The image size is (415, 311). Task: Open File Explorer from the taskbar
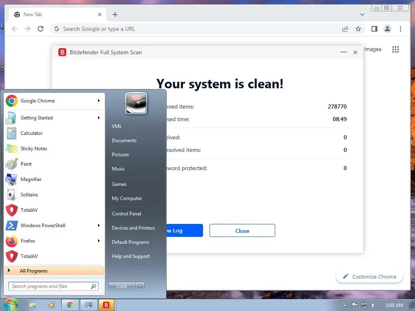coord(32,305)
